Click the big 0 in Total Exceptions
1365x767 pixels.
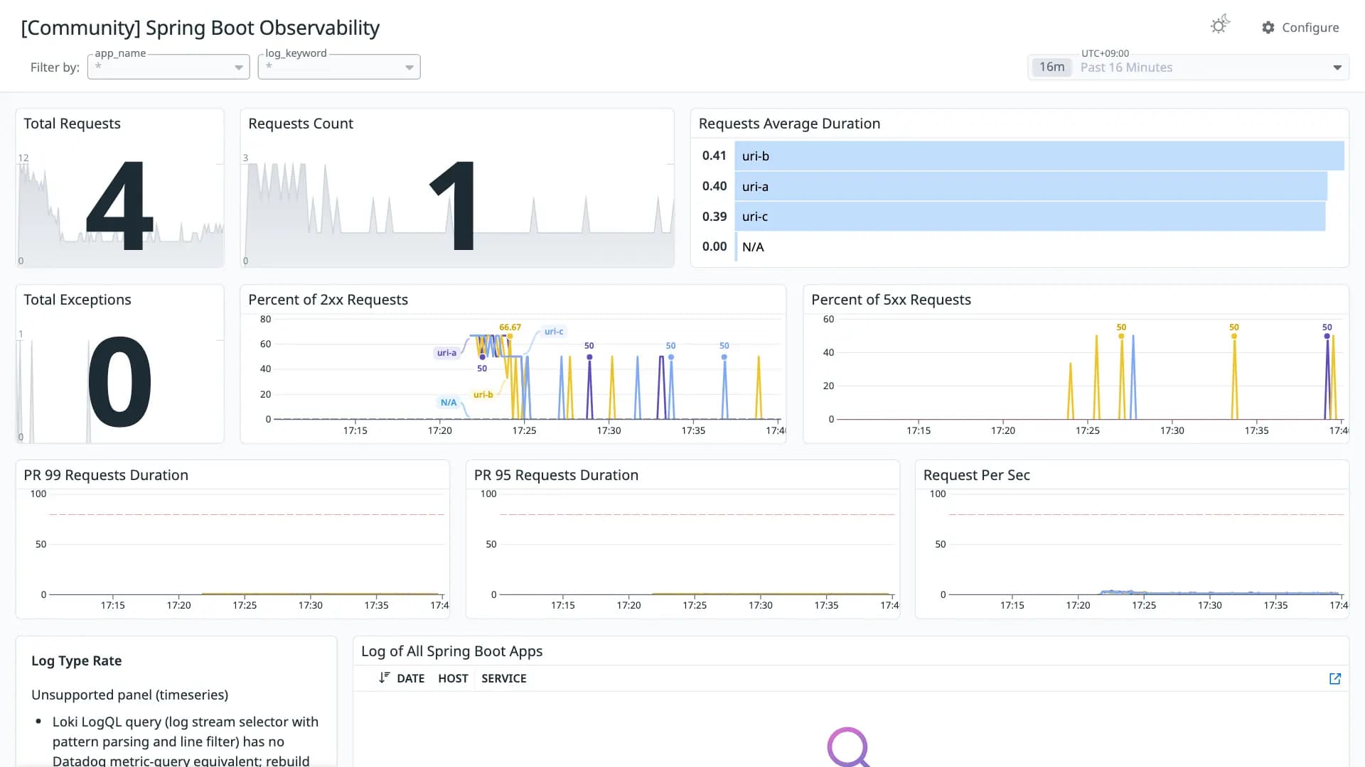119,382
